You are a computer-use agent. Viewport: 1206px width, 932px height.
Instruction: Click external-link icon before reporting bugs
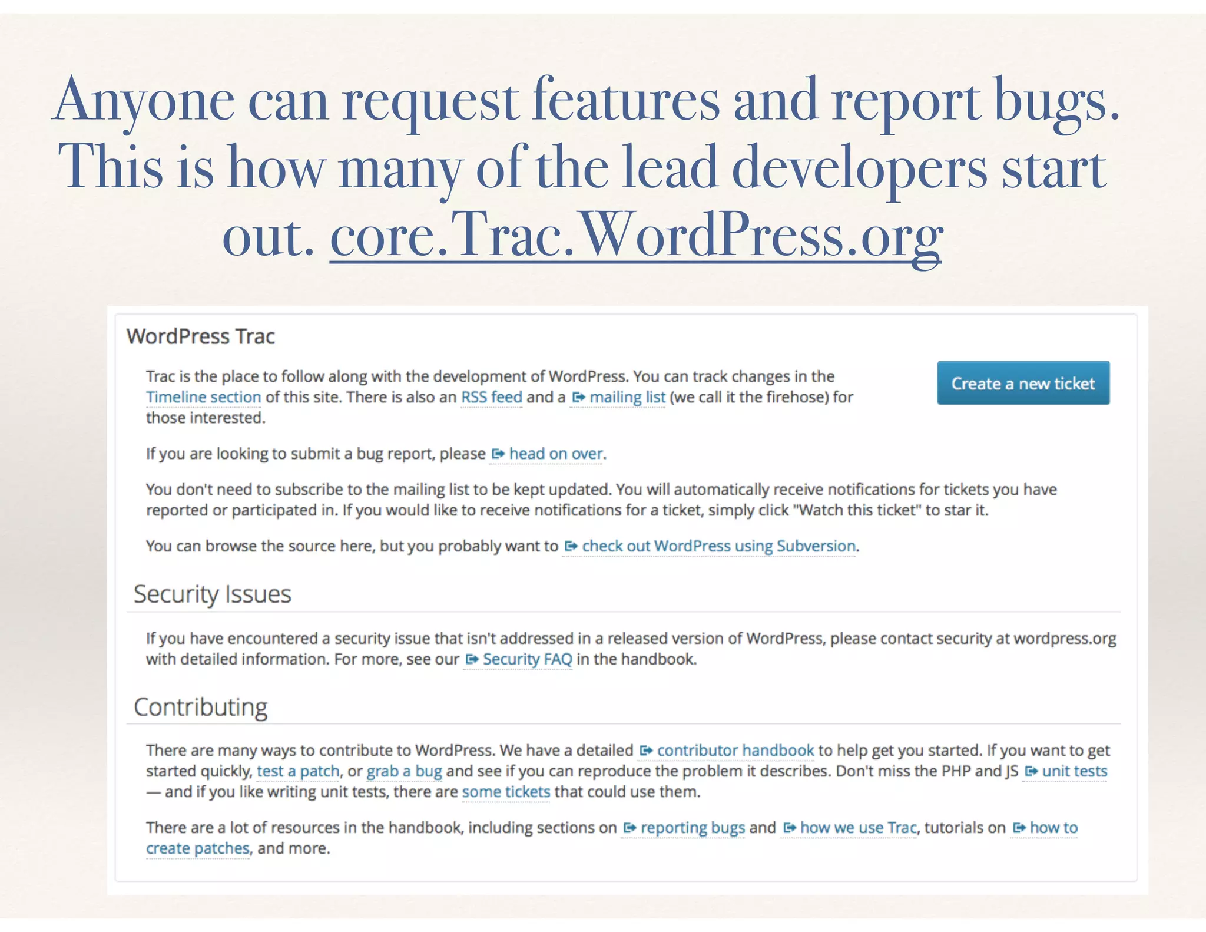click(x=629, y=828)
